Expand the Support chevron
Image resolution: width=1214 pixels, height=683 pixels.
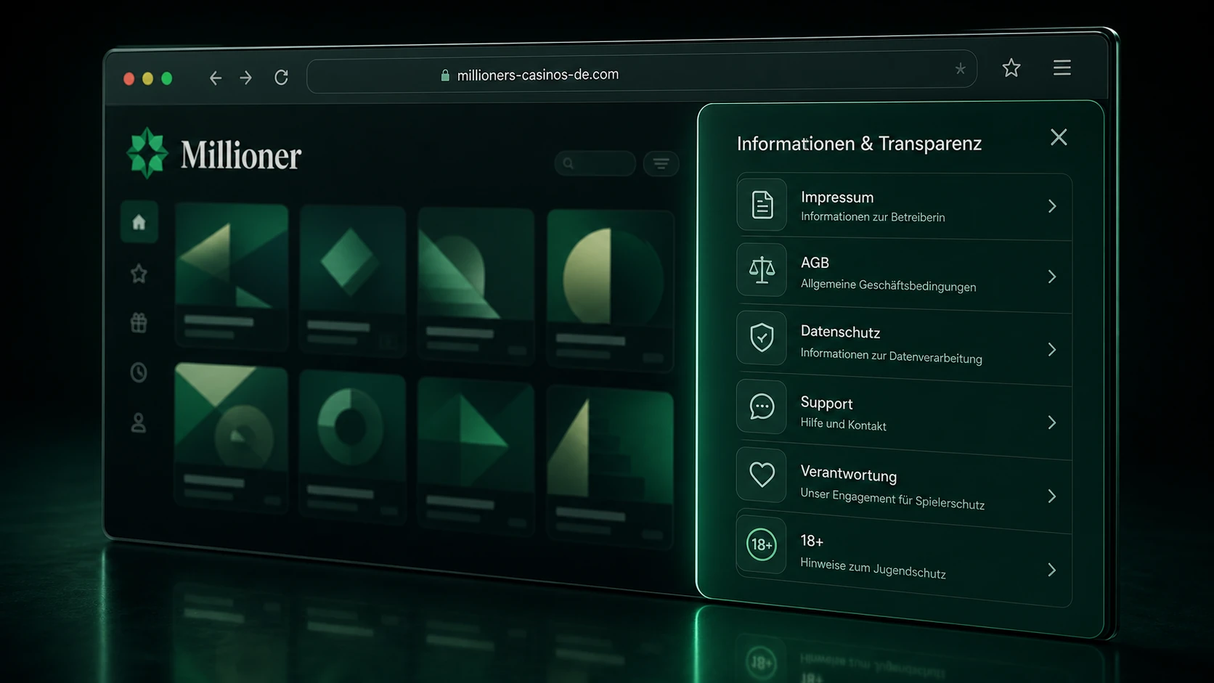coord(1052,422)
